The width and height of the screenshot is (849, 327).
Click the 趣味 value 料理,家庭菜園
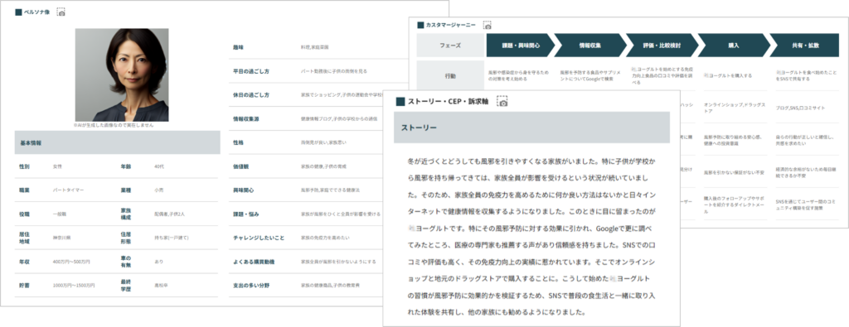pyautogui.click(x=314, y=47)
